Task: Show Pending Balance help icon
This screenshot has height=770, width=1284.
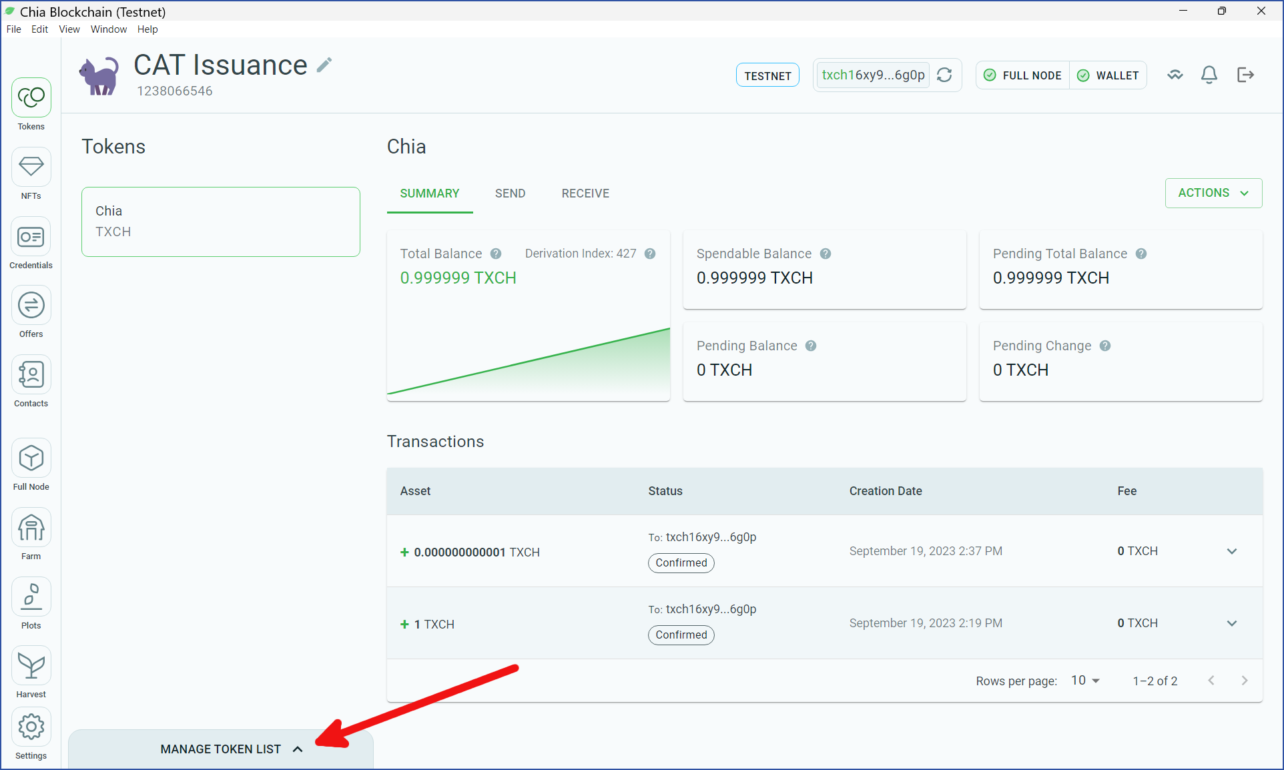Action: [811, 346]
